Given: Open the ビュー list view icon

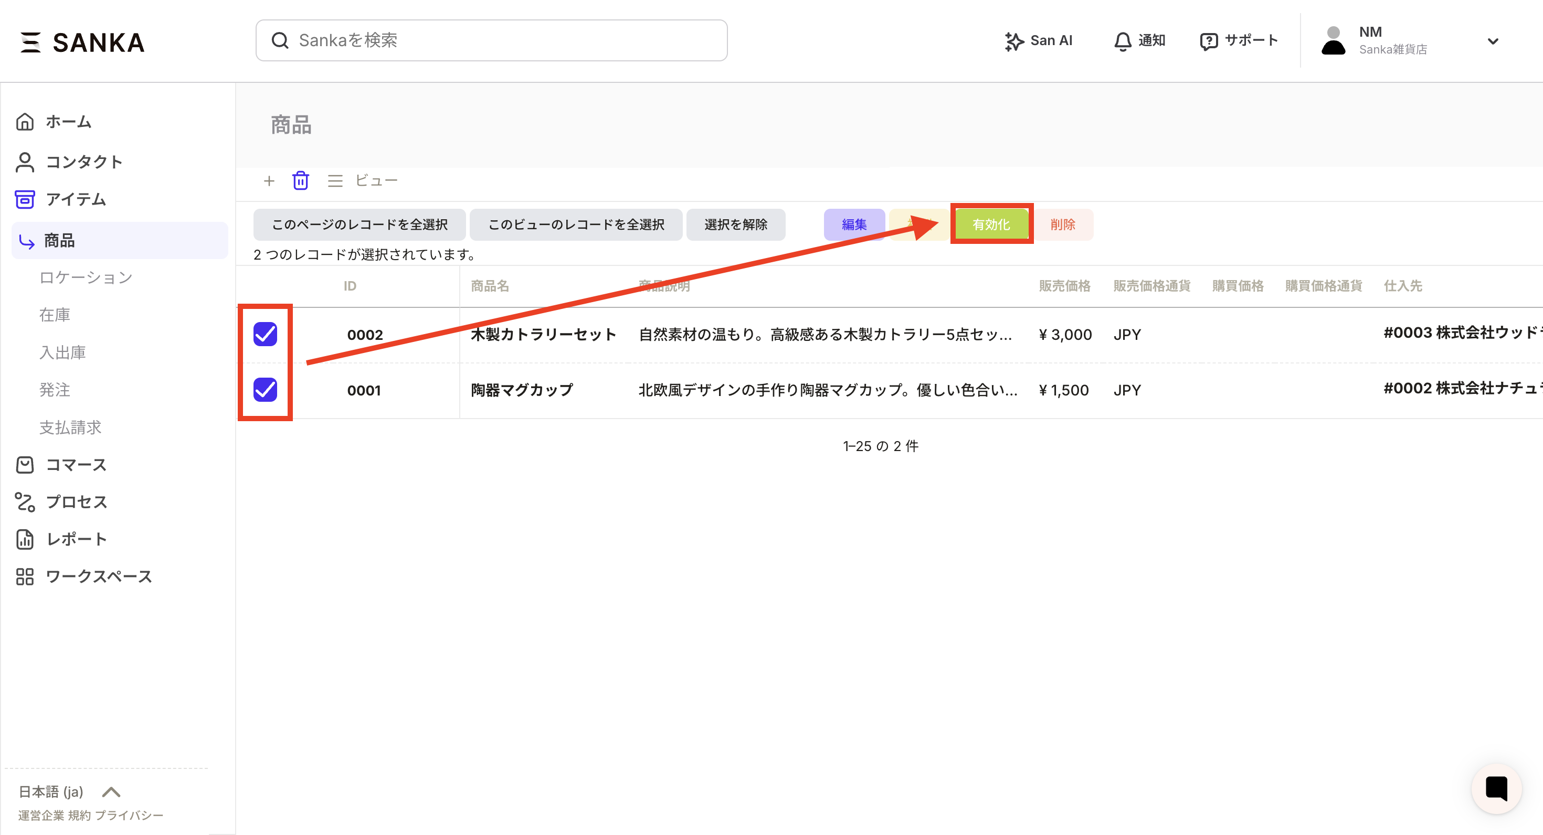Looking at the screenshot, I should pyautogui.click(x=335, y=180).
